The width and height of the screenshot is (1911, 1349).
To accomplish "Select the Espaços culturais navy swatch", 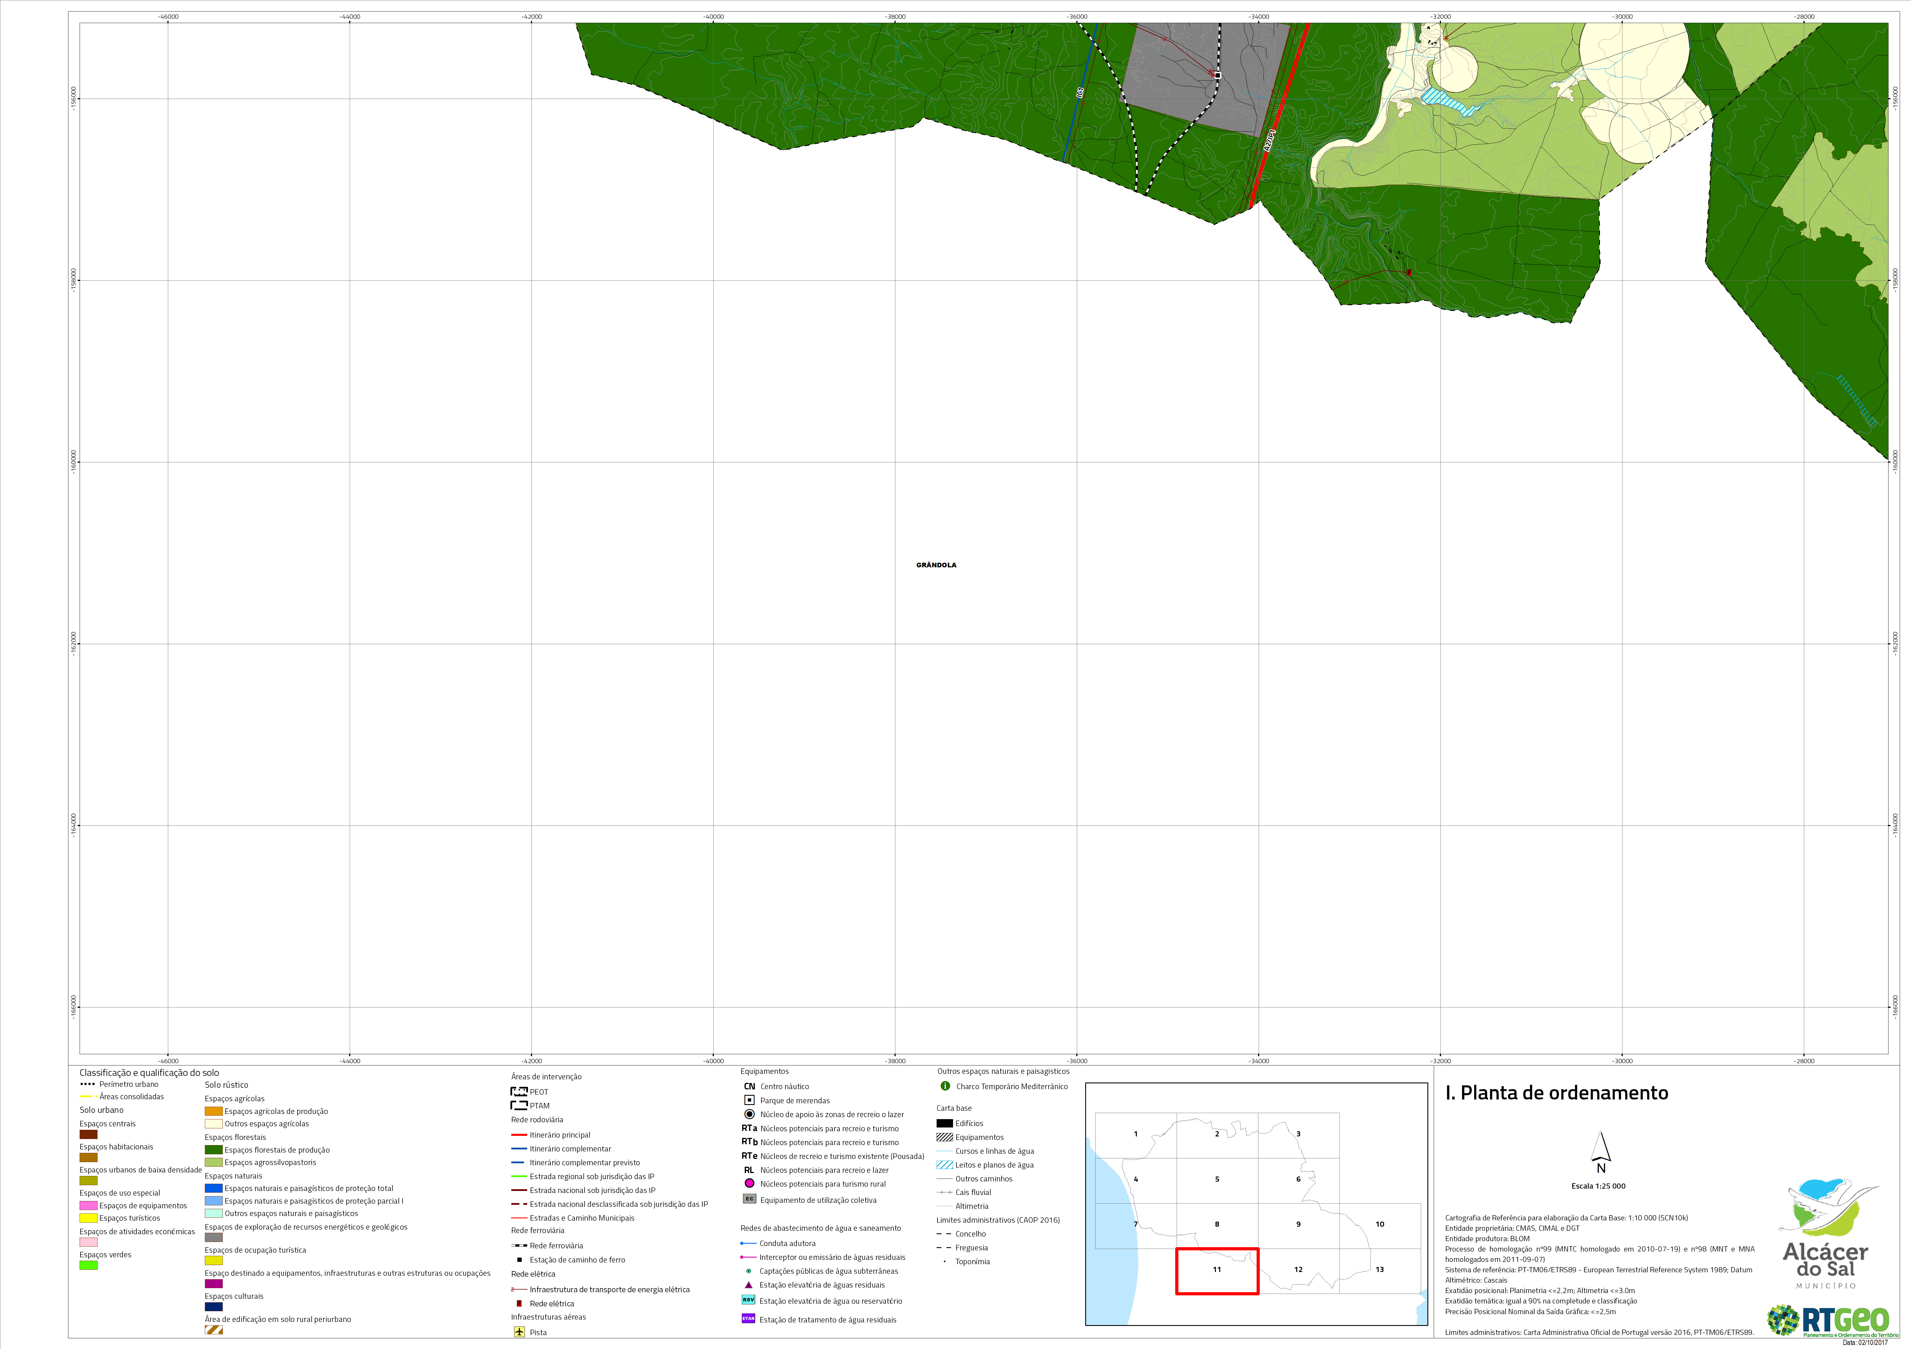I will [214, 1307].
